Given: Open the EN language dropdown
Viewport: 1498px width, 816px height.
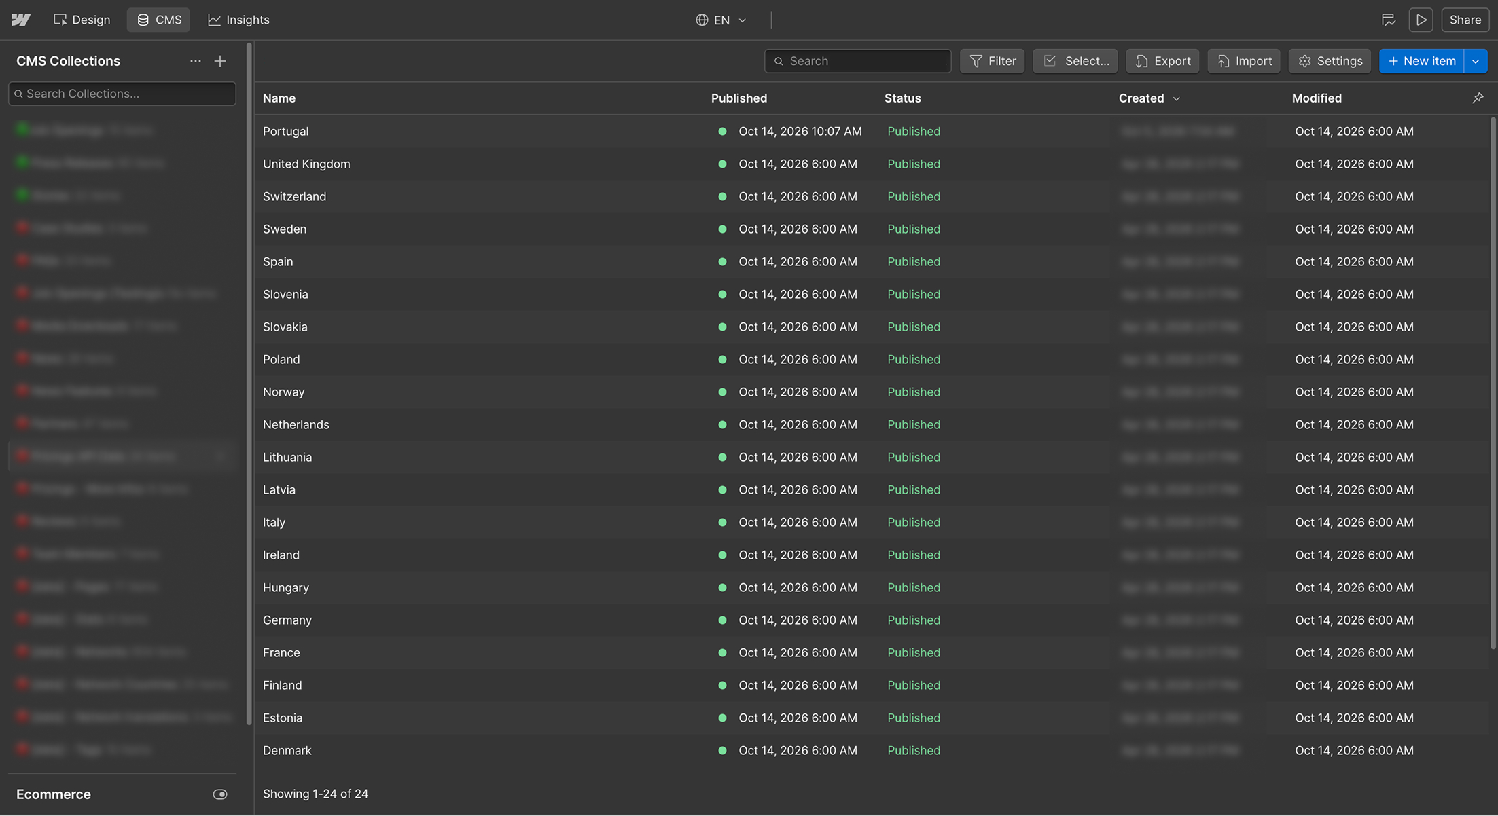Looking at the screenshot, I should (721, 20).
